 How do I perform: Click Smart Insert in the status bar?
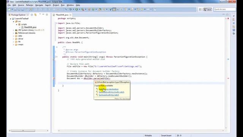tap(166, 135)
